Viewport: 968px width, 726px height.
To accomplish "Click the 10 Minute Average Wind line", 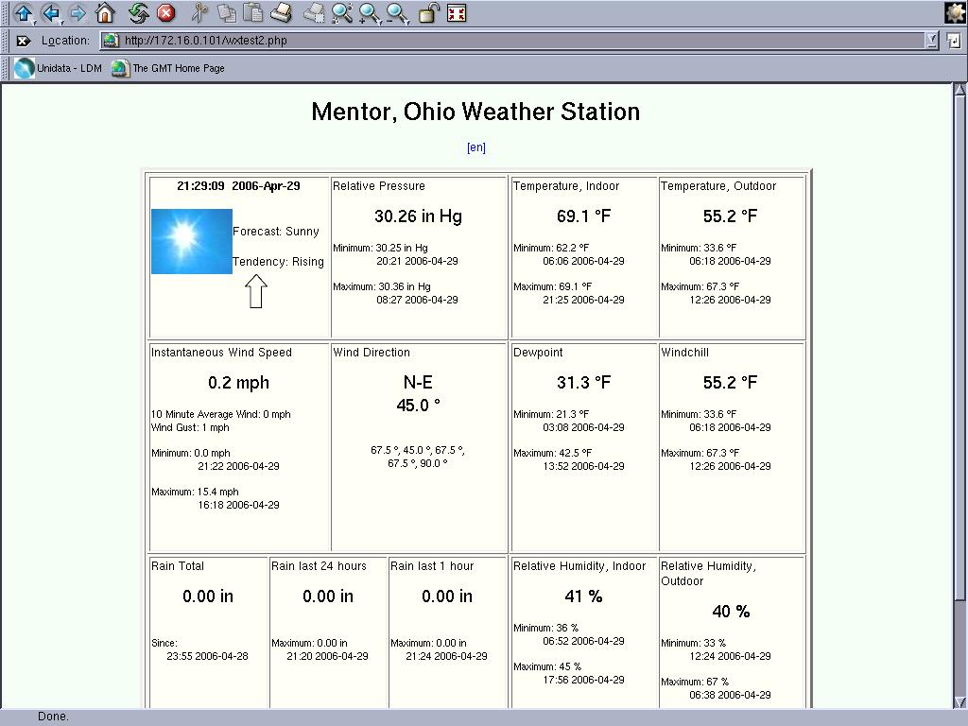I will coord(221,414).
